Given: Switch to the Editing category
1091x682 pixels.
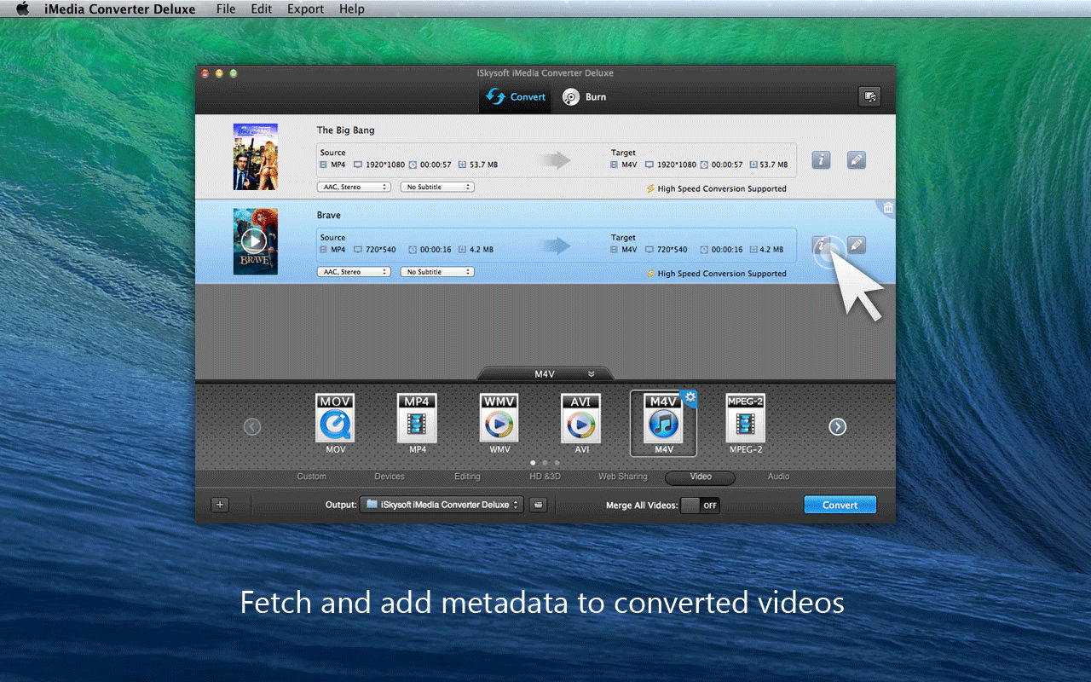Looking at the screenshot, I should [467, 477].
